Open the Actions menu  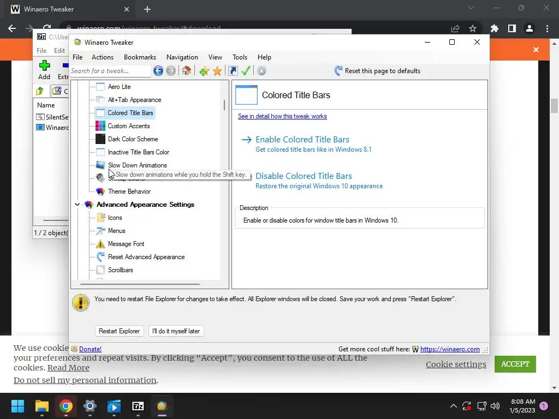(103, 57)
